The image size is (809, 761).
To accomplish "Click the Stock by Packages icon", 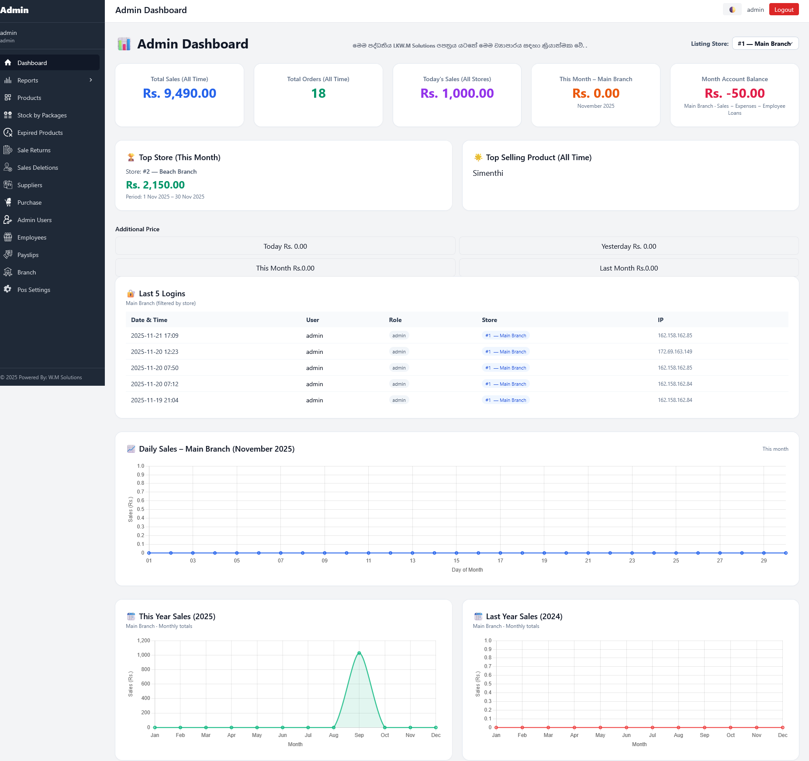I will click(x=8, y=115).
